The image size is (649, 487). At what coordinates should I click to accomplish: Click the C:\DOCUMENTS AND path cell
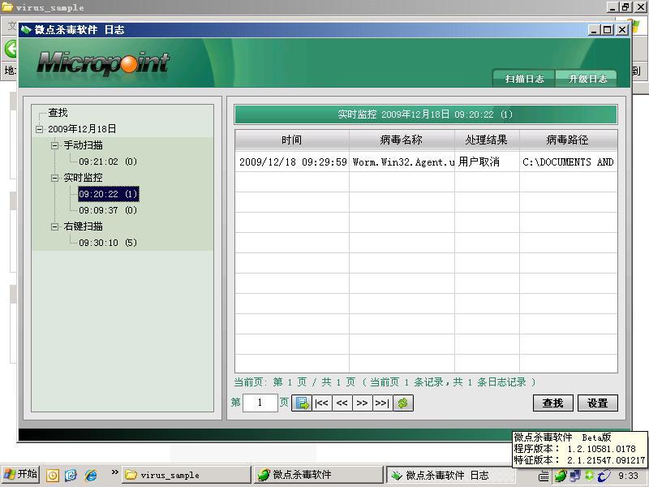tap(569, 162)
